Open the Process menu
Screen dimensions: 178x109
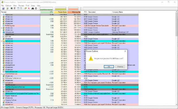coord(21,5)
